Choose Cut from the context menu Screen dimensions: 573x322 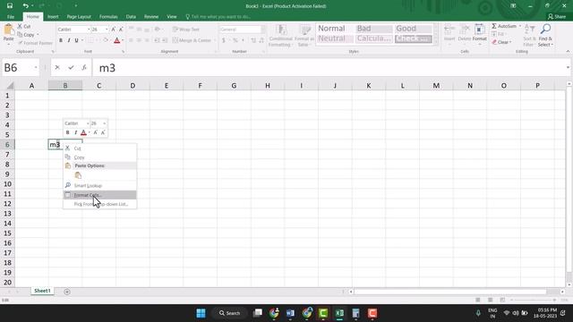(x=99, y=148)
